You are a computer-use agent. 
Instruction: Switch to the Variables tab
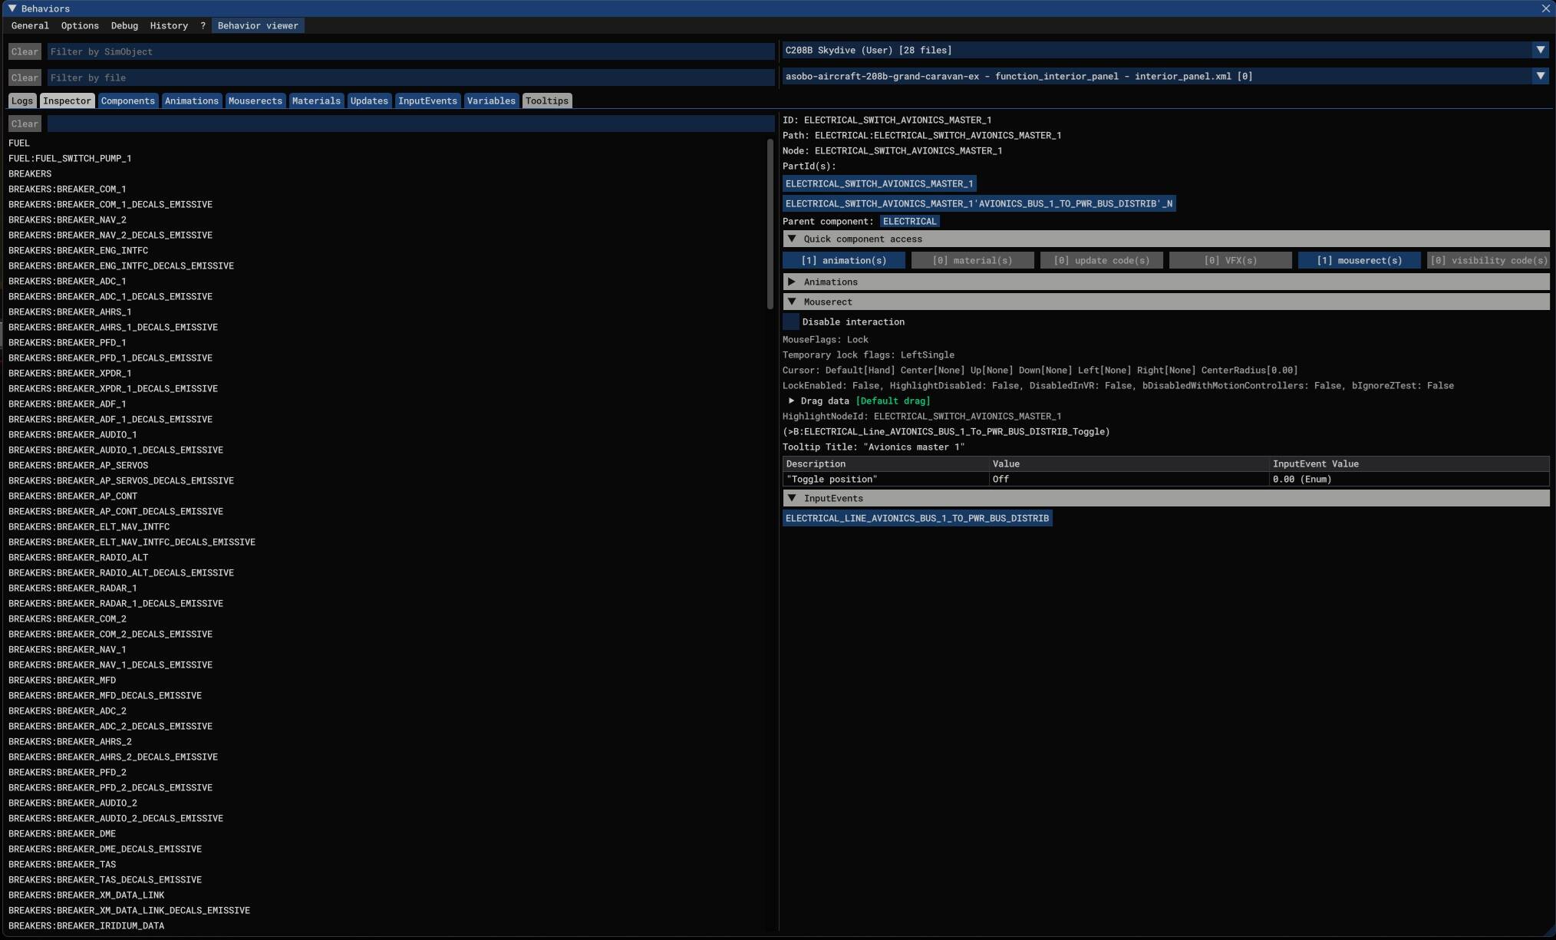click(491, 101)
